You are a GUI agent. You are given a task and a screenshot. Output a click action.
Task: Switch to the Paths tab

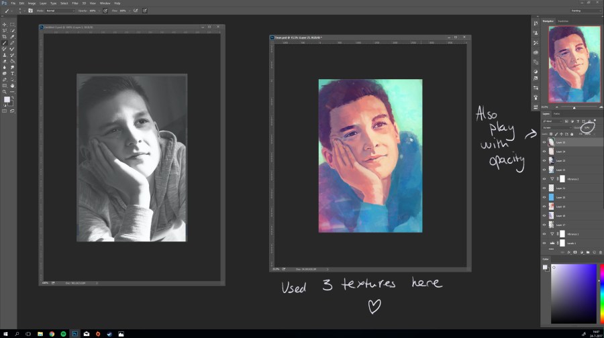[556, 113]
